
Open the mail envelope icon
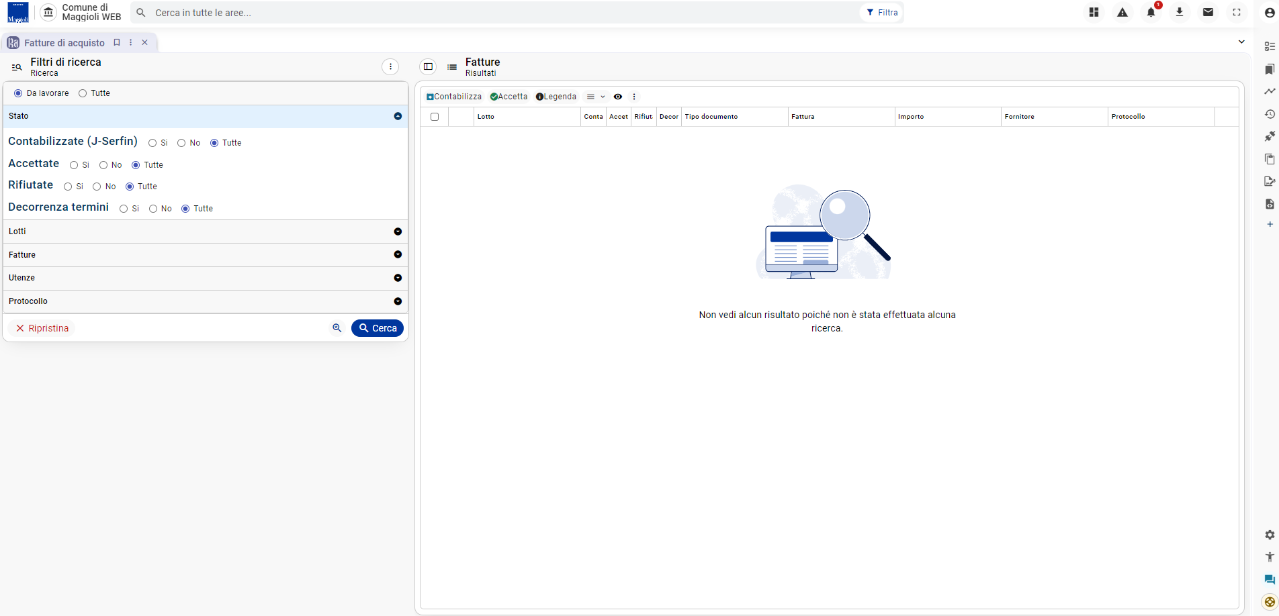(1208, 12)
